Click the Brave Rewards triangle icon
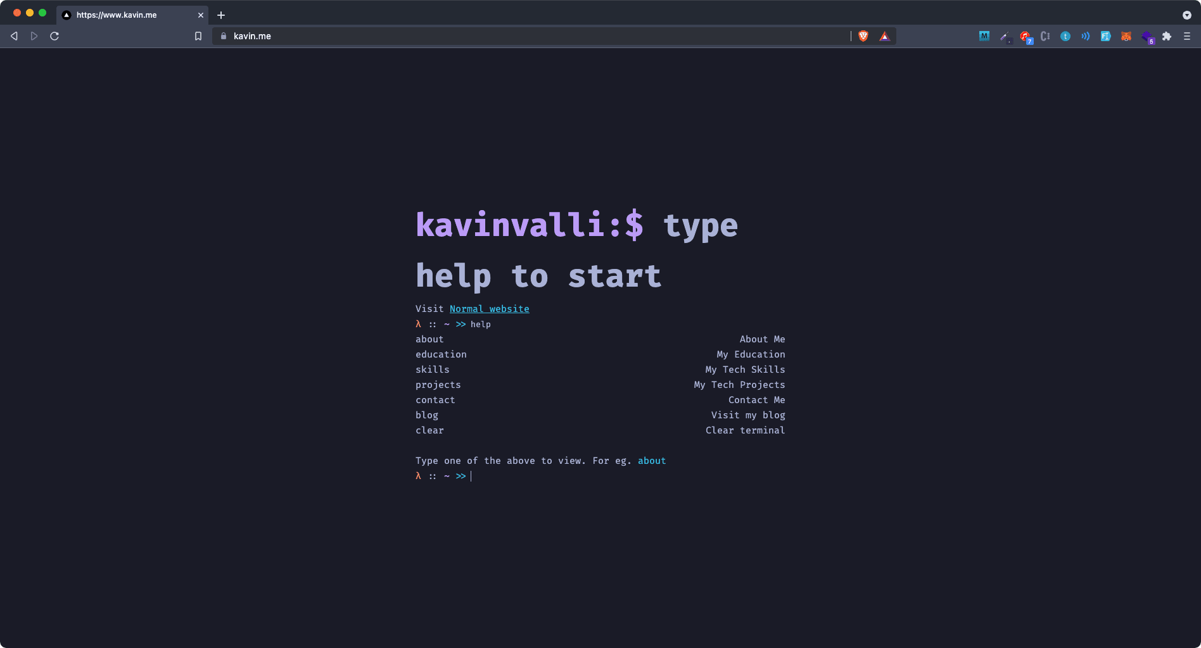This screenshot has width=1201, height=648. pyautogui.click(x=884, y=36)
